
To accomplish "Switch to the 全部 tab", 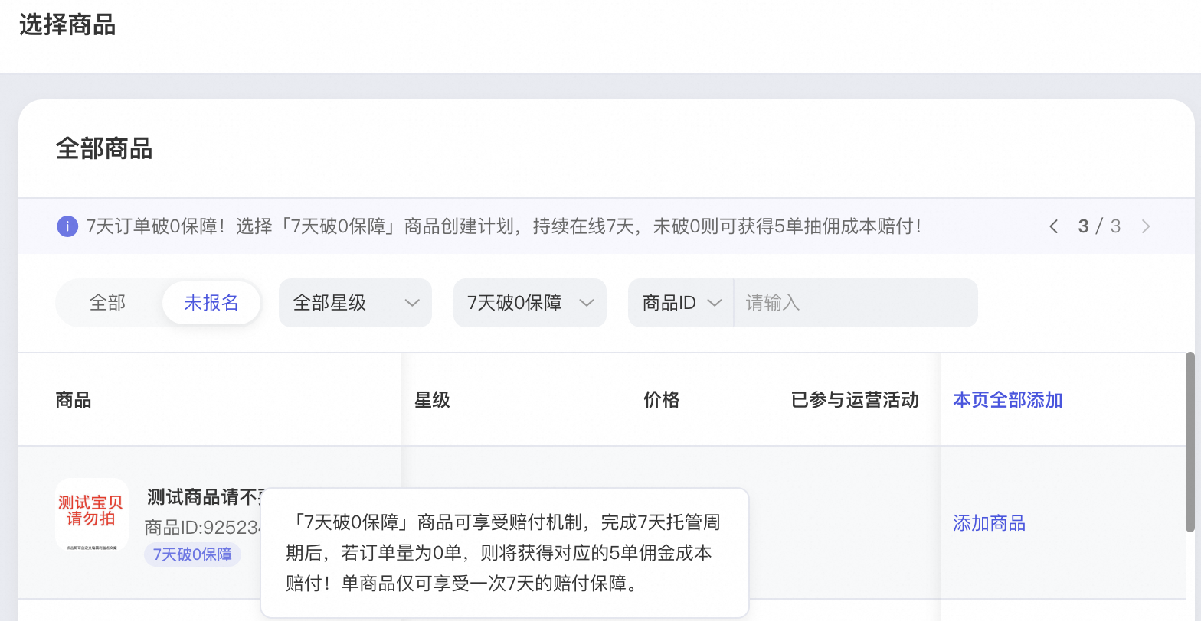I will (107, 303).
